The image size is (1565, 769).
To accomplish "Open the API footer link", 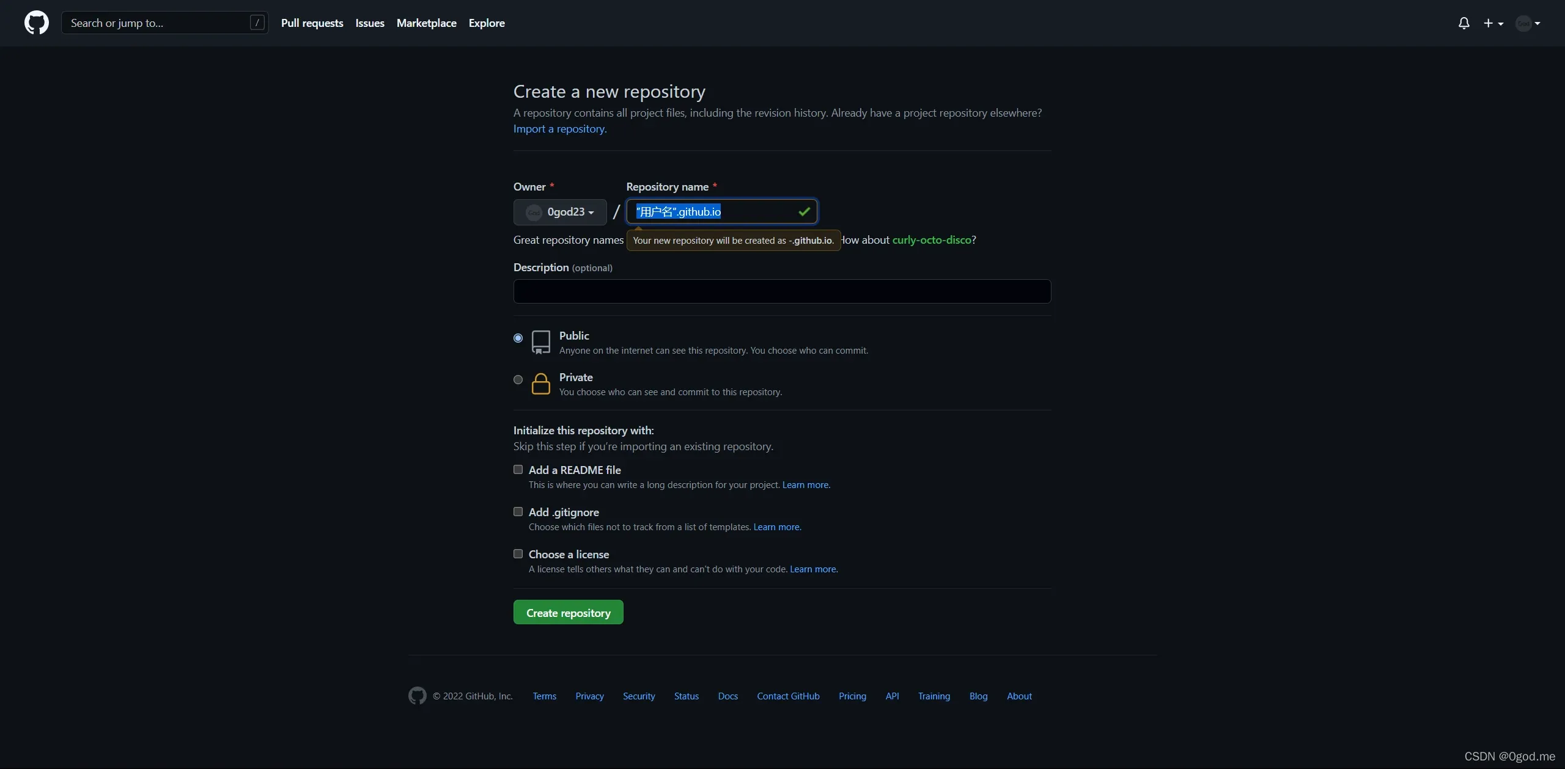I will click(892, 696).
